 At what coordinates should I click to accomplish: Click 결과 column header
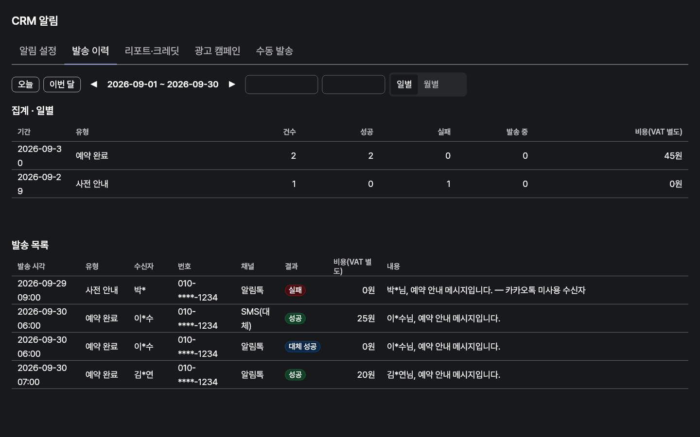(x=291, y=267)
